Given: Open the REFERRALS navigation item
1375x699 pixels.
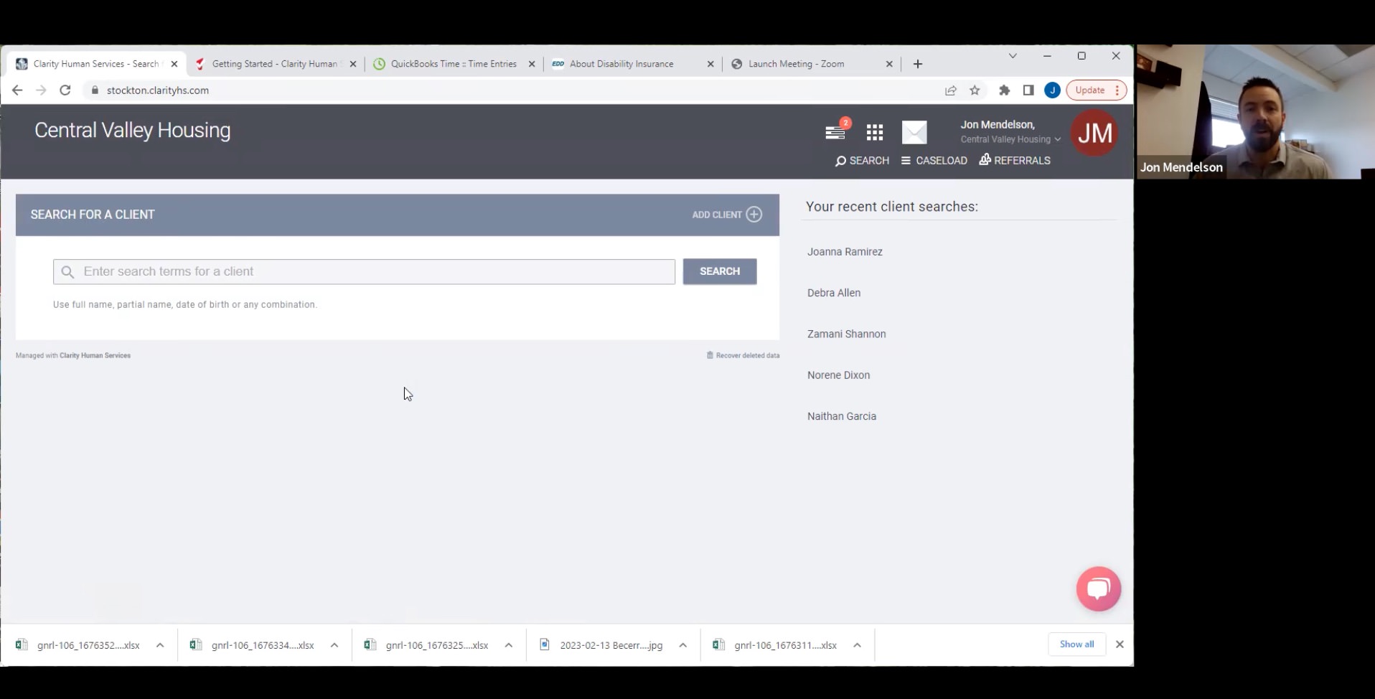Looking at the screenshot, I should (x=1015, y=160).
